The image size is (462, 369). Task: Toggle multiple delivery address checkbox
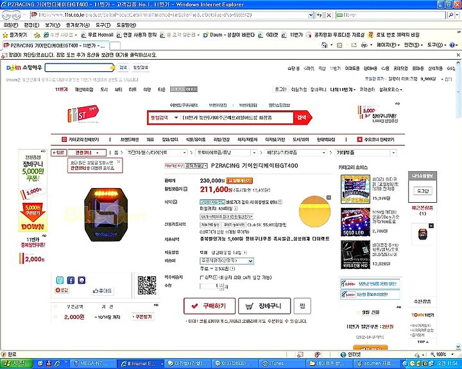(202, 277)
